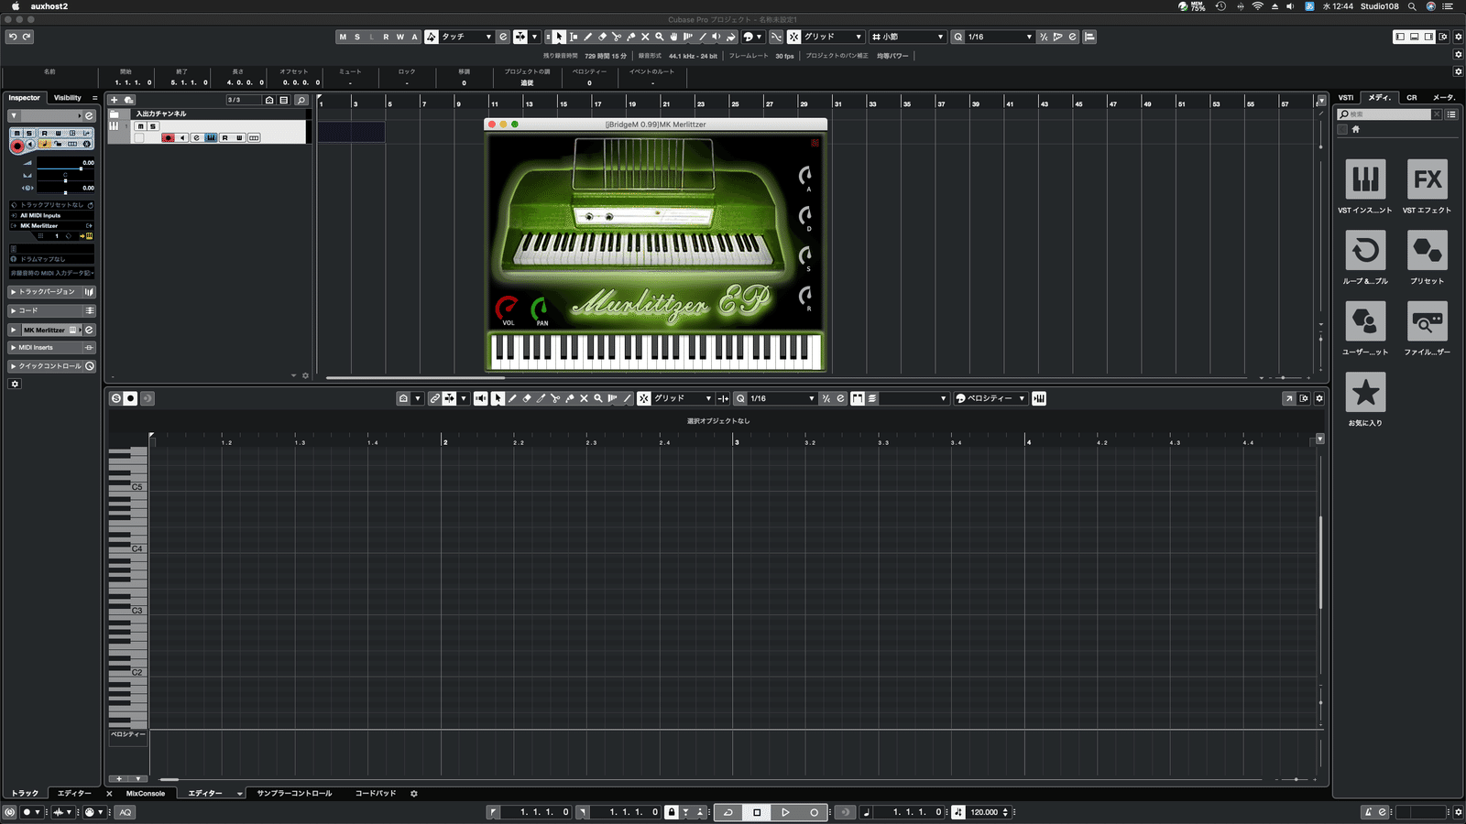This screenshot has height=824, width=1466.
Task: Toggle Acoustic Feedback speaker in key editor
Action: pyautogui.click(x=480, y=398)
